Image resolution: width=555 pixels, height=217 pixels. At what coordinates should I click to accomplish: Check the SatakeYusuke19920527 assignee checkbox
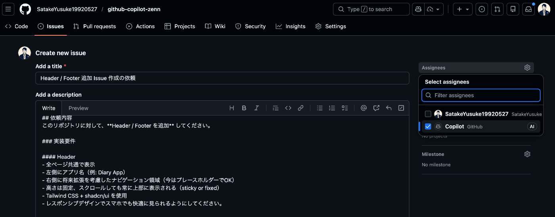[x=428, y=114]
